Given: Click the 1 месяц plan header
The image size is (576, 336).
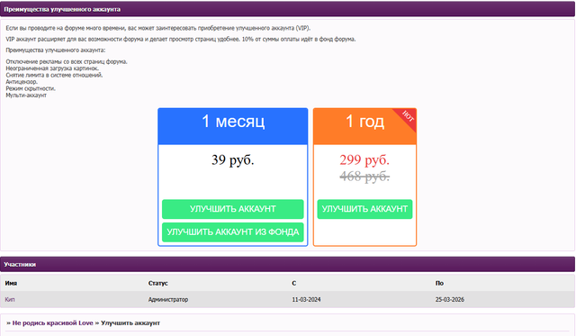Looking at the screenshot, I should click(x=233, y=126).
